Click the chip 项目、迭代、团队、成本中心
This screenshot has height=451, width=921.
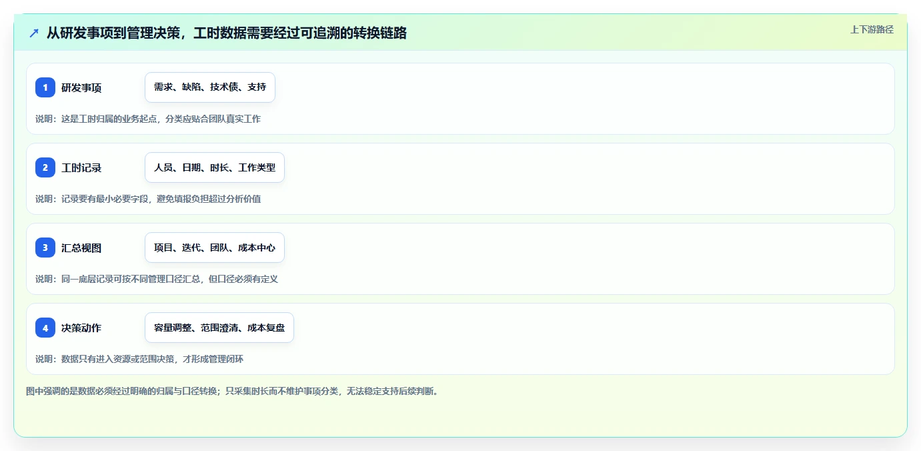coord(215,248)
